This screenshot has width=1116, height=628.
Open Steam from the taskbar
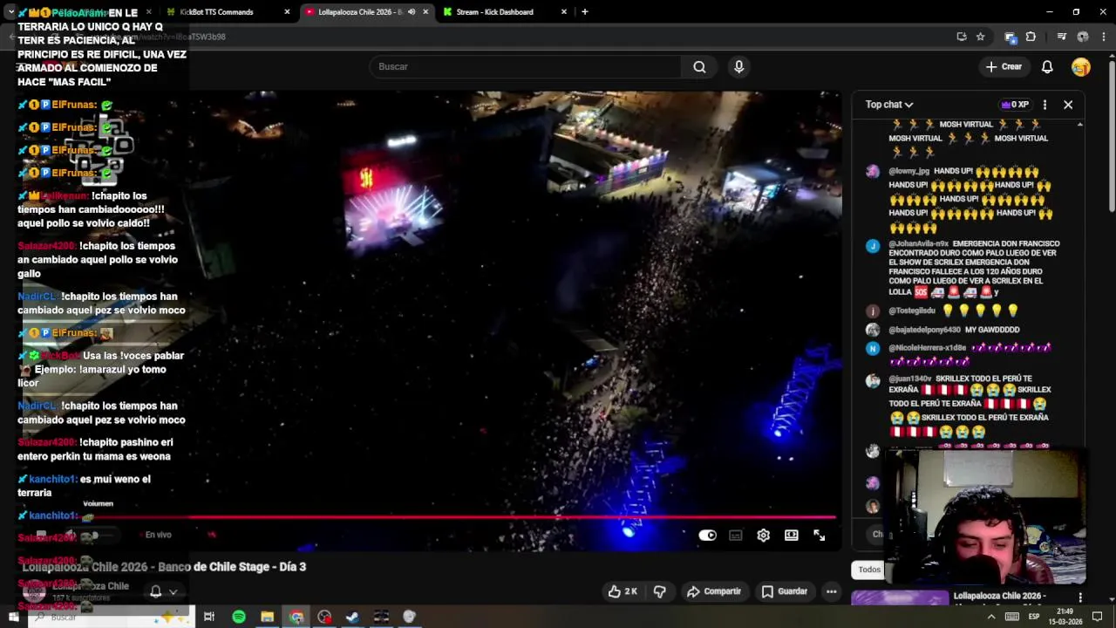point(352,618)
